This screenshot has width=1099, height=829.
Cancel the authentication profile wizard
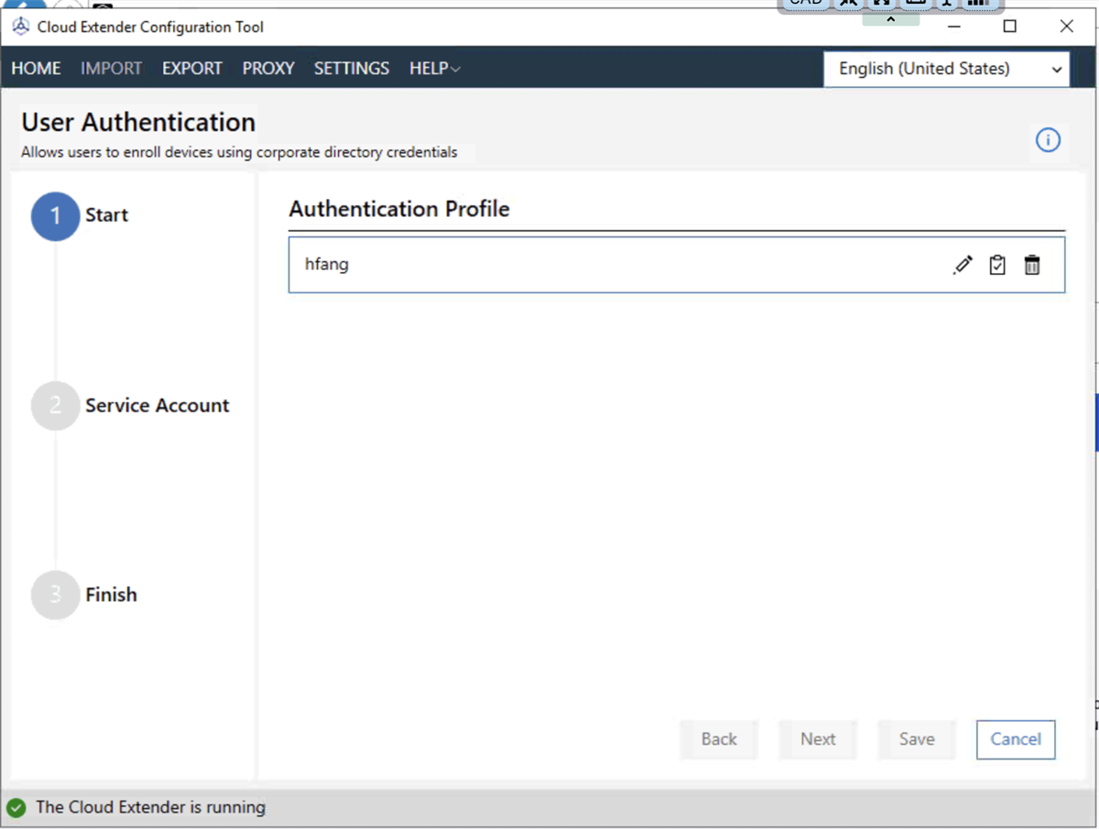pyautogui.click(x=1015, y=739)
